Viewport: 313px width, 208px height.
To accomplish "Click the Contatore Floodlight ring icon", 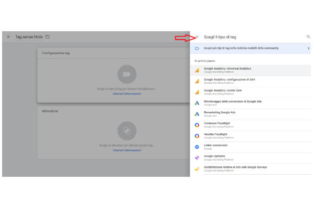I will (x=197, y=125).
